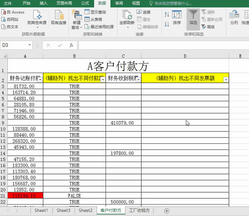Click insert function fx button

[x=71, y=45]
